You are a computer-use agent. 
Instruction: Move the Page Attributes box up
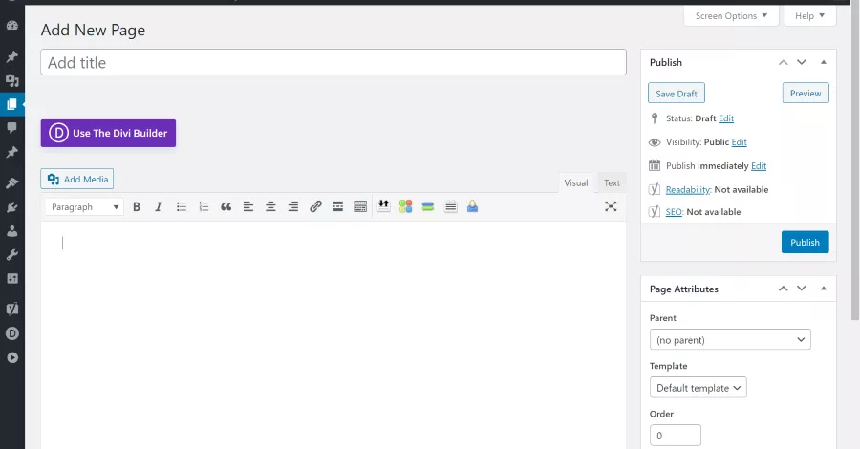click(784, 289)
